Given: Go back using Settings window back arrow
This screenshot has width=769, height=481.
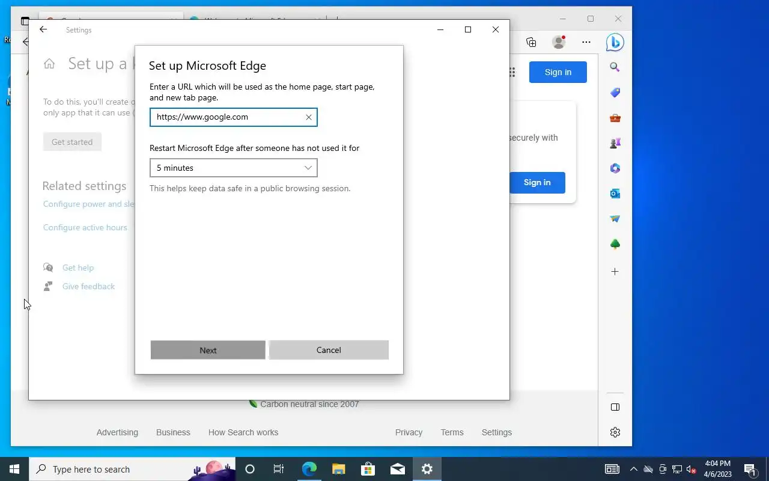Looking at the screenshot, I should click(x=43, y=29).
